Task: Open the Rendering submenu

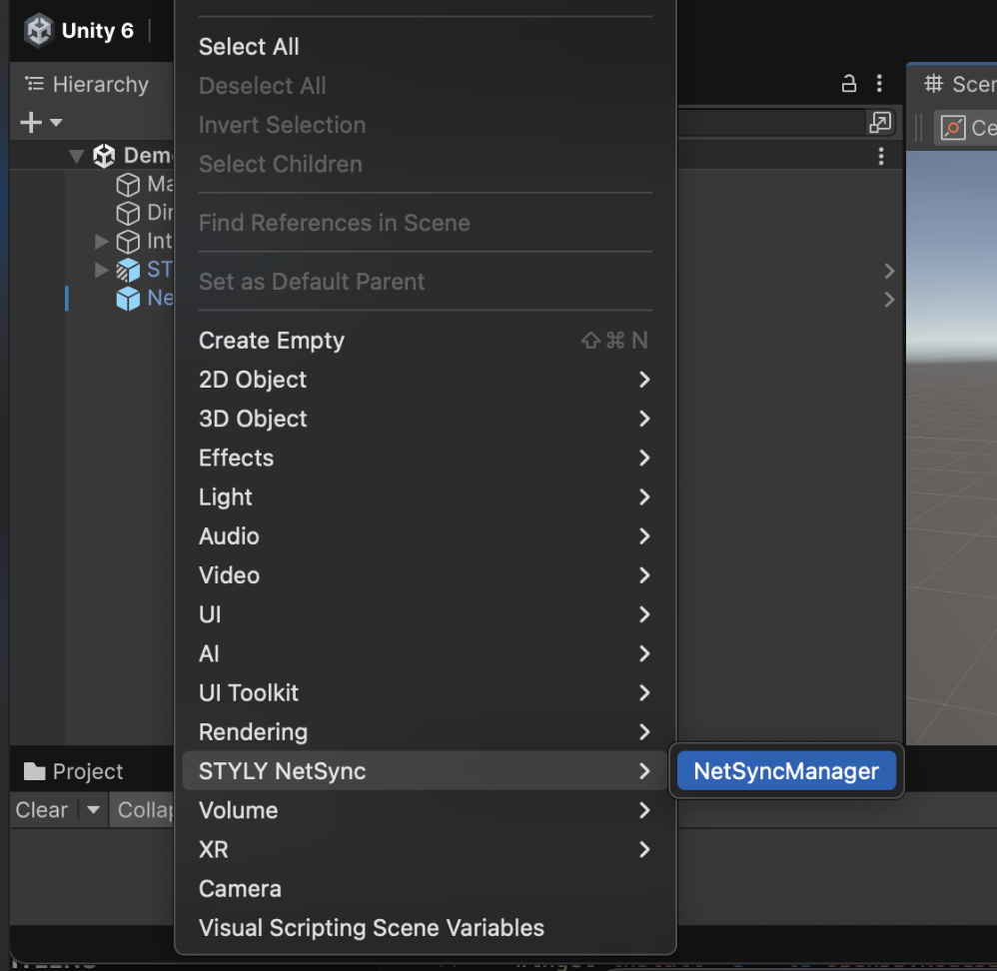Action: pos(425,732)
